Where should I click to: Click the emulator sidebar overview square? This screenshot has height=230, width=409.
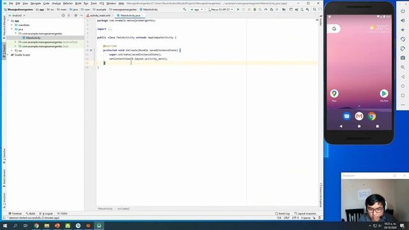click(403, 95)
